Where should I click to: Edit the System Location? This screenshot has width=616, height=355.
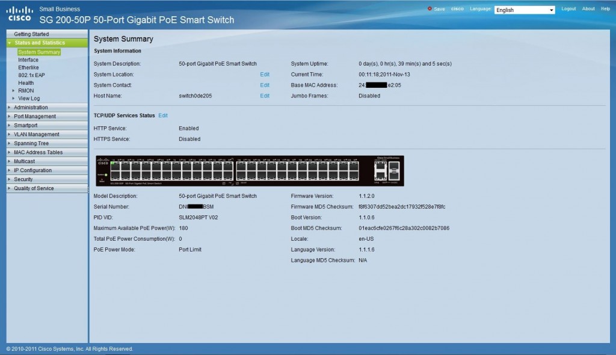[265, 75]
